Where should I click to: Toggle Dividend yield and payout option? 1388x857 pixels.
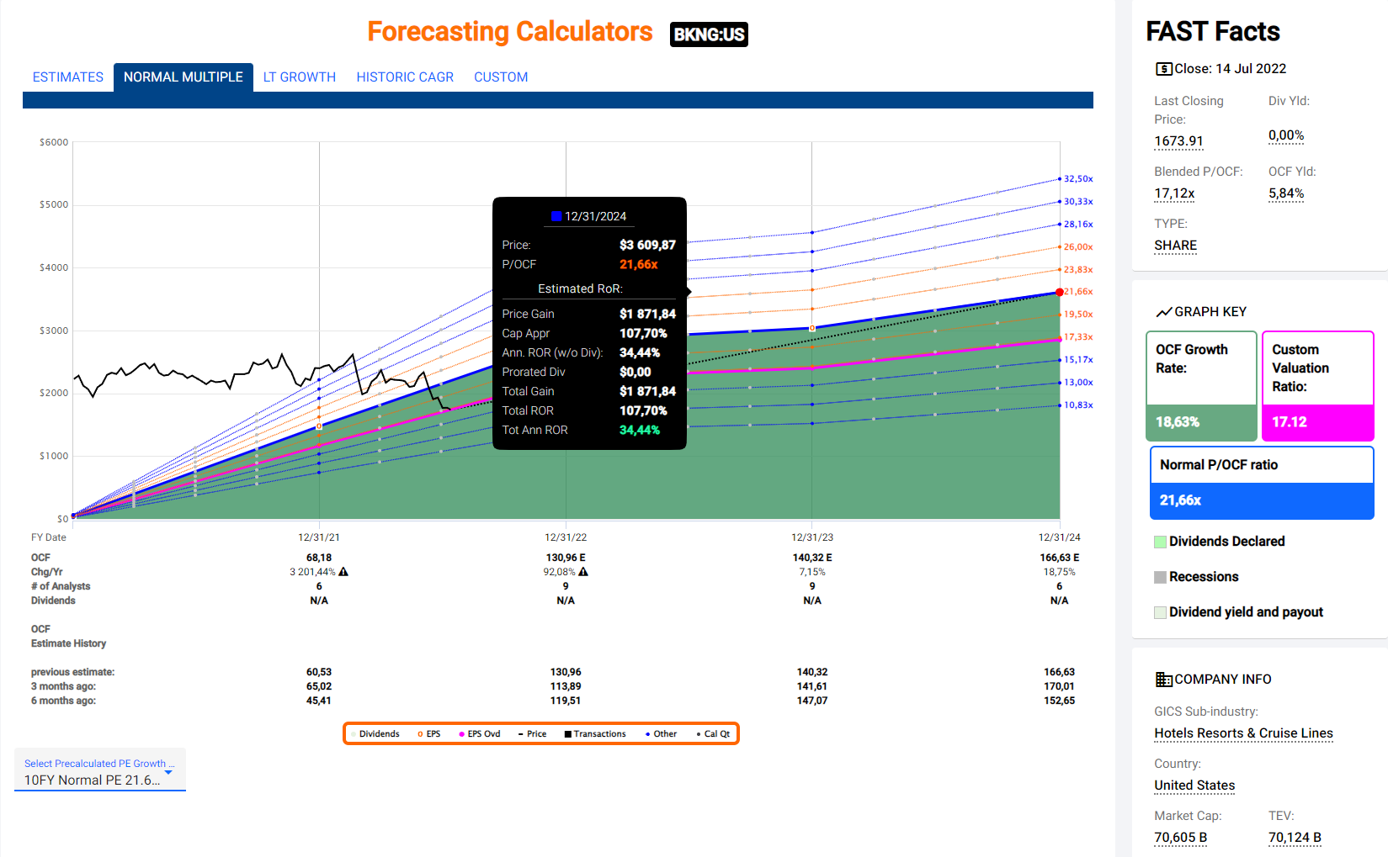1160,612
